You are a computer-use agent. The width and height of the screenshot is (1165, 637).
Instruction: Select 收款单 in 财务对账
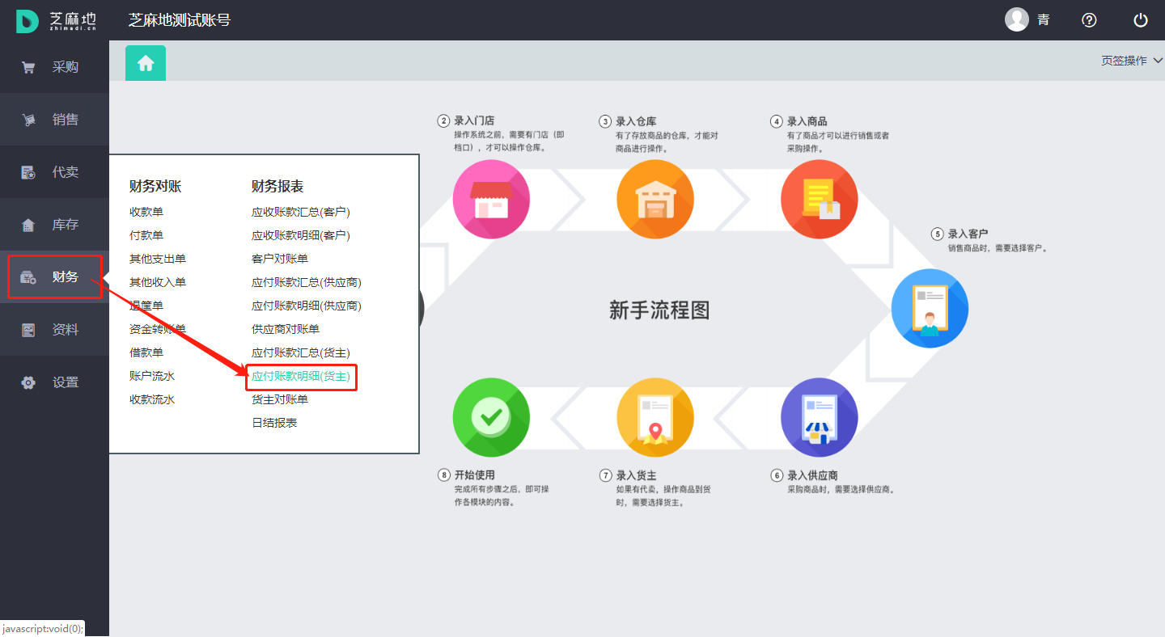[146, 212]
